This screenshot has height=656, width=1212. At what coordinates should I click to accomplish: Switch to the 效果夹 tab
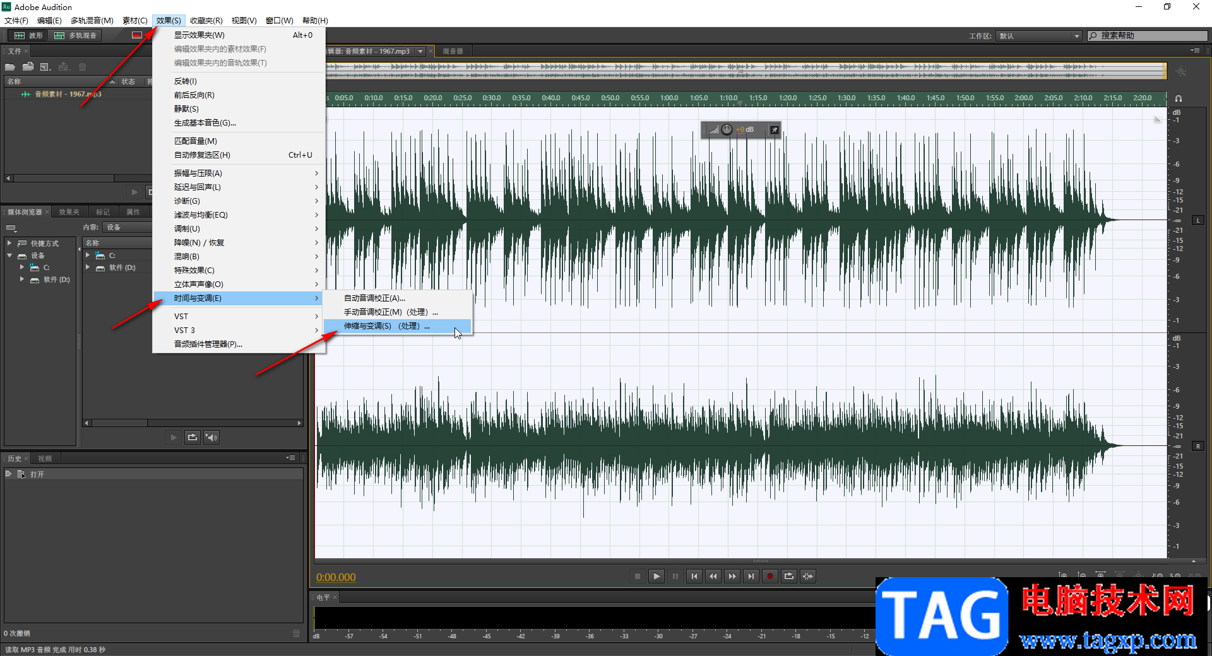69,212
